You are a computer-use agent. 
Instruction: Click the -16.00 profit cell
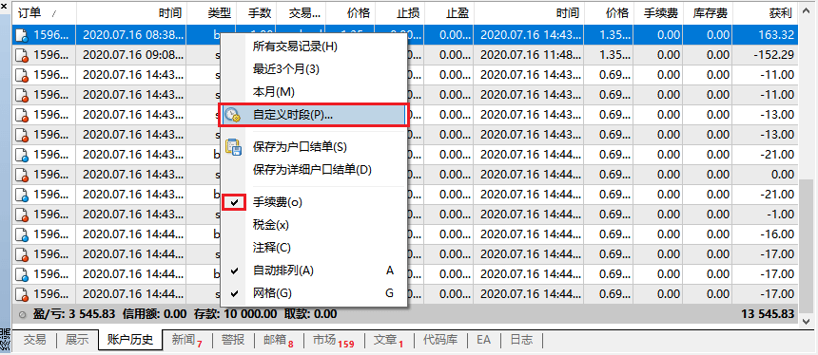click(x=766, y=234)
